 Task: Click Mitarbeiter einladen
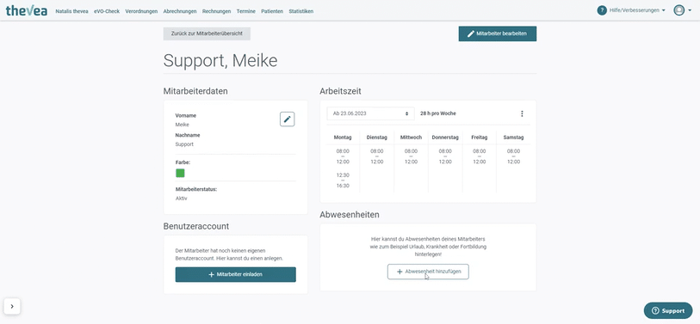[x=236, y=274]
